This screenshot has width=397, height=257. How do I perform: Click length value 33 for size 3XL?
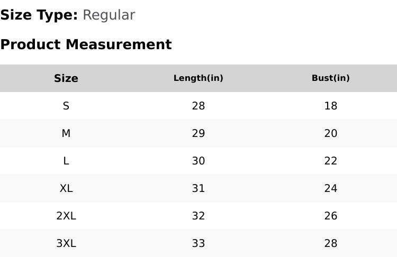198,243
